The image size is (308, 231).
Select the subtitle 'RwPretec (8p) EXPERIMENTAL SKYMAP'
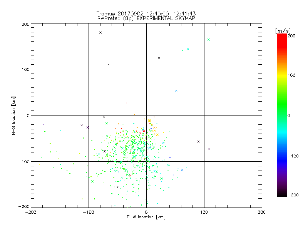tap(146, 18)
